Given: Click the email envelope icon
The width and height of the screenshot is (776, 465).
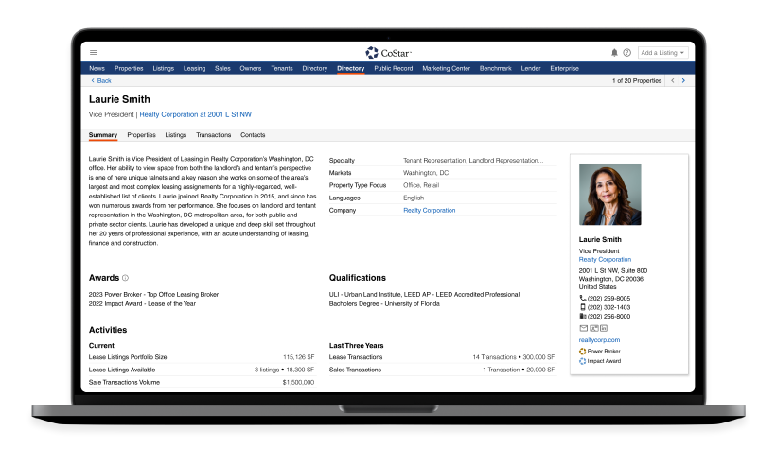Looking at the screenshot, I should (x=583, y=328).
